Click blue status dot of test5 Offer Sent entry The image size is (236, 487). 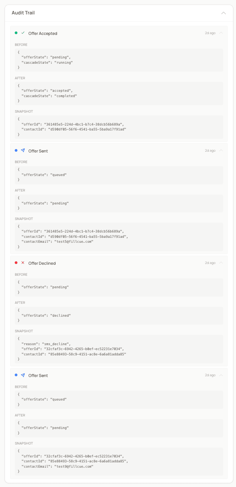(x=16, y=151)
